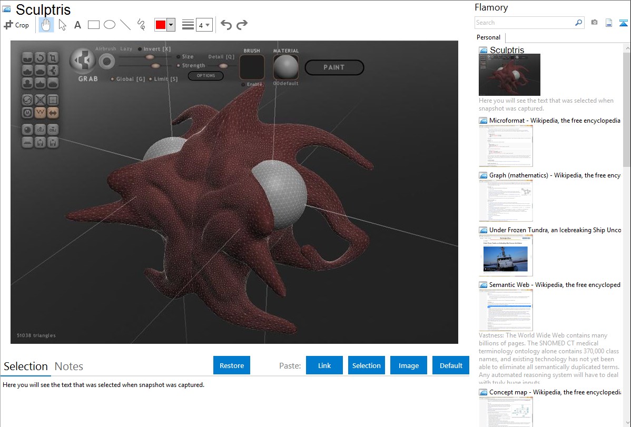Activate the hand pan tool

coord(46,25)
